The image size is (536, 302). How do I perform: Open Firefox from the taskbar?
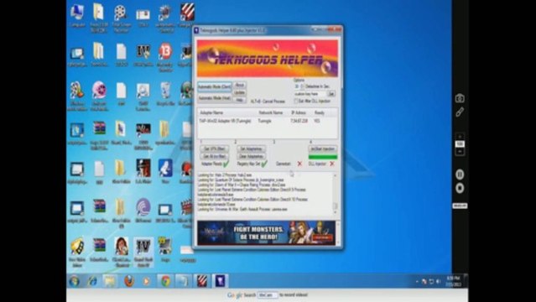(x=129, y=281)
